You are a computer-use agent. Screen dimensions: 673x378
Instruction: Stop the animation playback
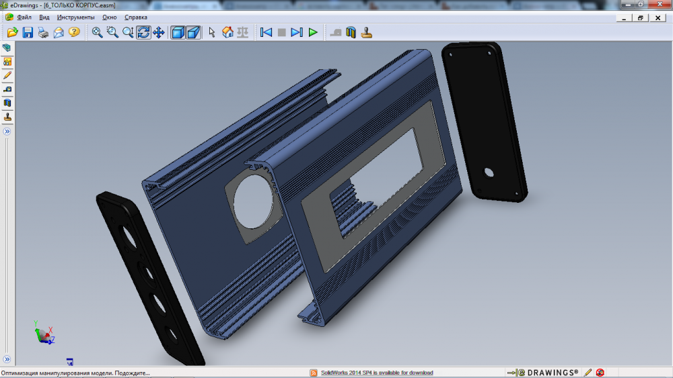pyautogui.click(x=281, y=32)
